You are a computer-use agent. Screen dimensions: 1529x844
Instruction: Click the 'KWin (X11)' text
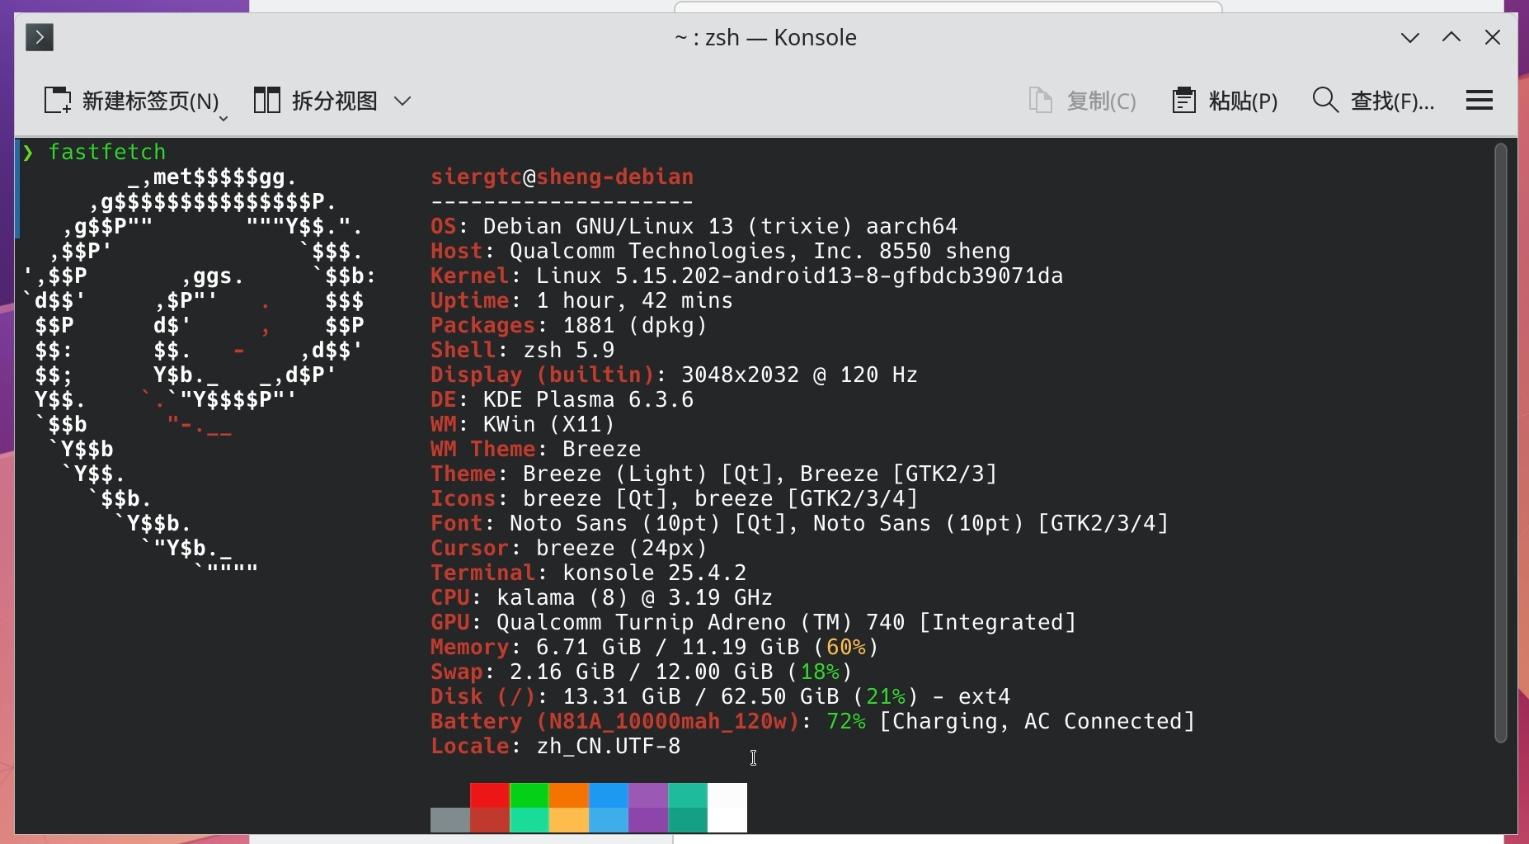pos(549,424)
